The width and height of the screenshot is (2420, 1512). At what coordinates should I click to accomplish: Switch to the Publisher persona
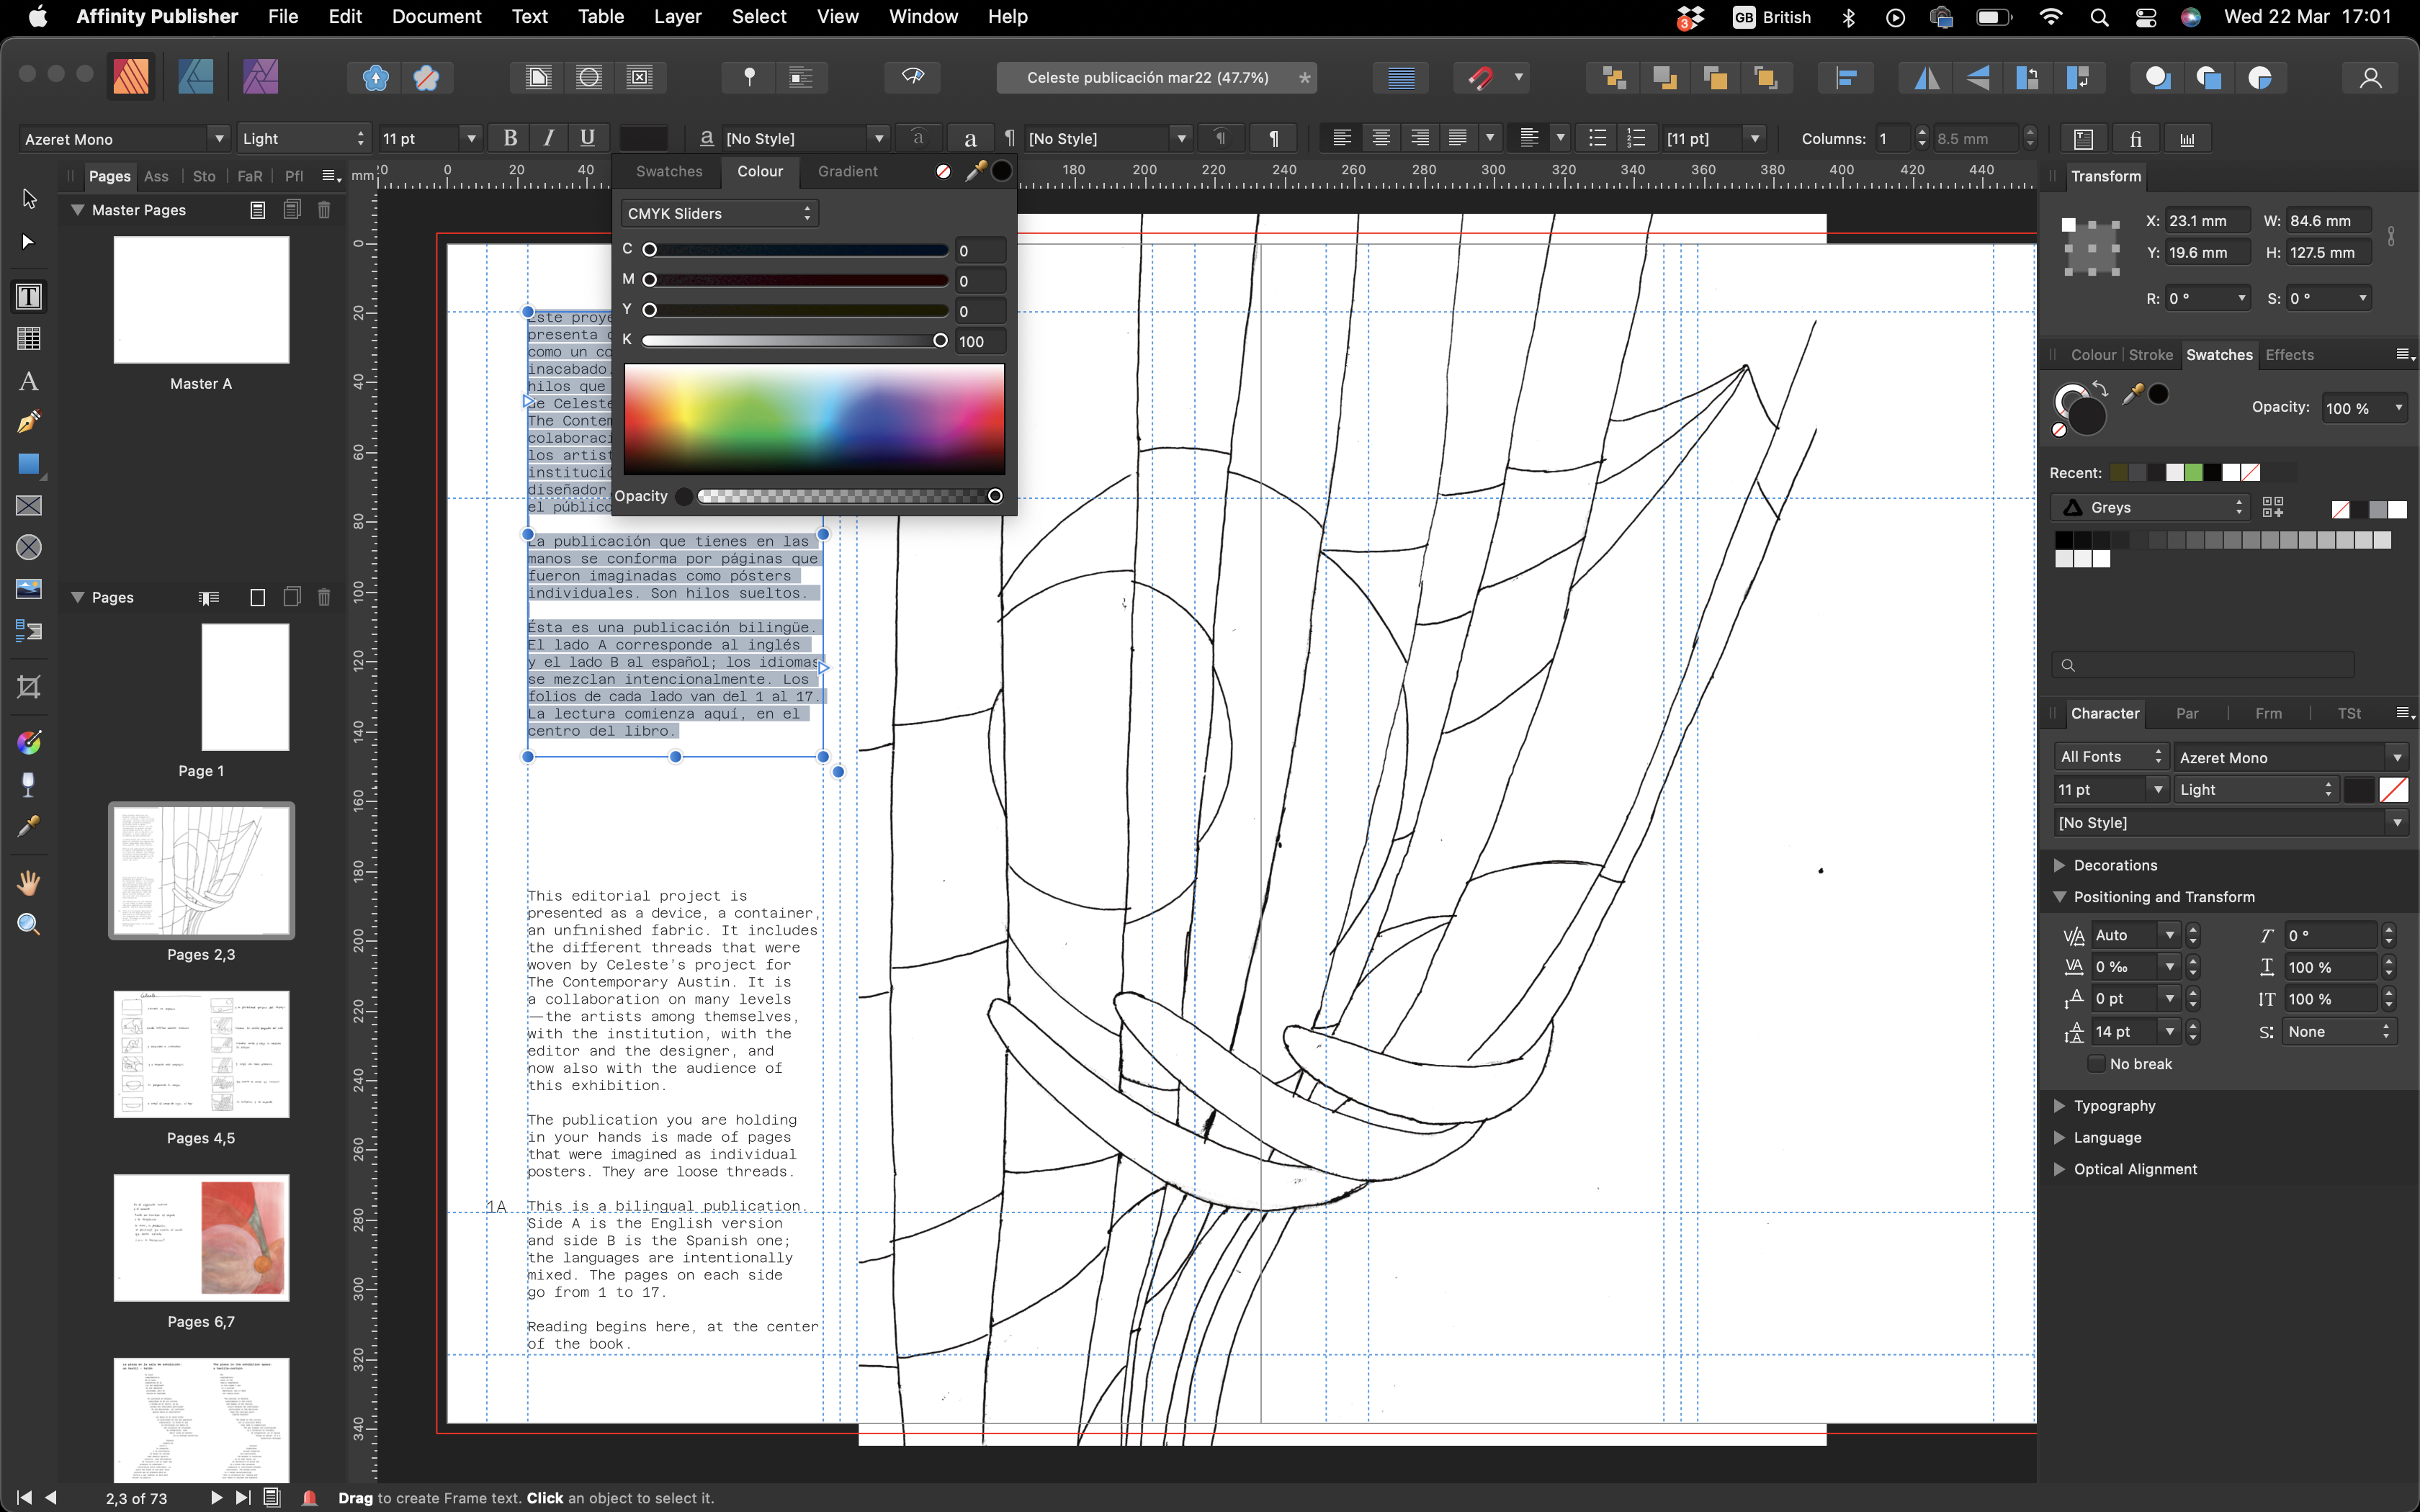coord(131,77)
